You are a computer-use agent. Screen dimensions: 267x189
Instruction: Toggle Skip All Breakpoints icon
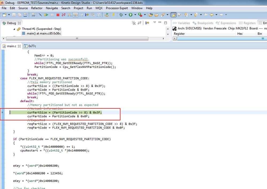(40, 15)
